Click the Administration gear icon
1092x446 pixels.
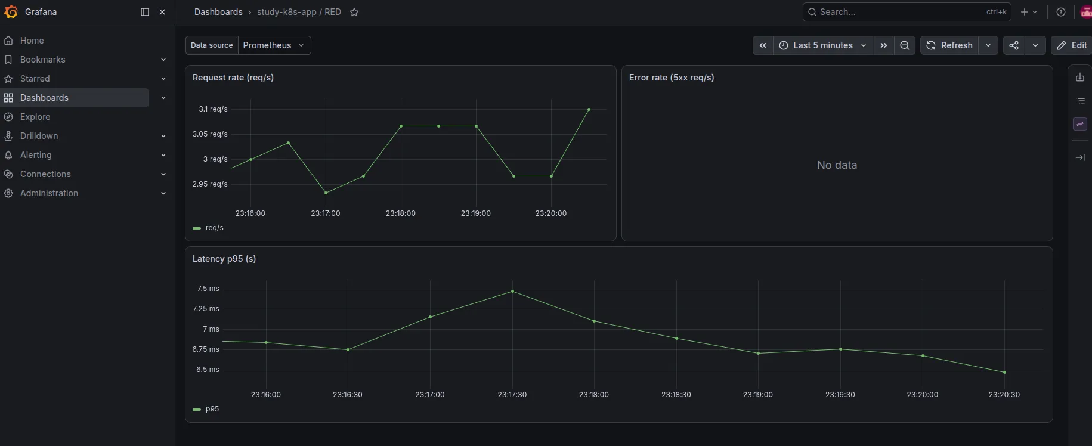pyautogui.click(x=8, y=193)
